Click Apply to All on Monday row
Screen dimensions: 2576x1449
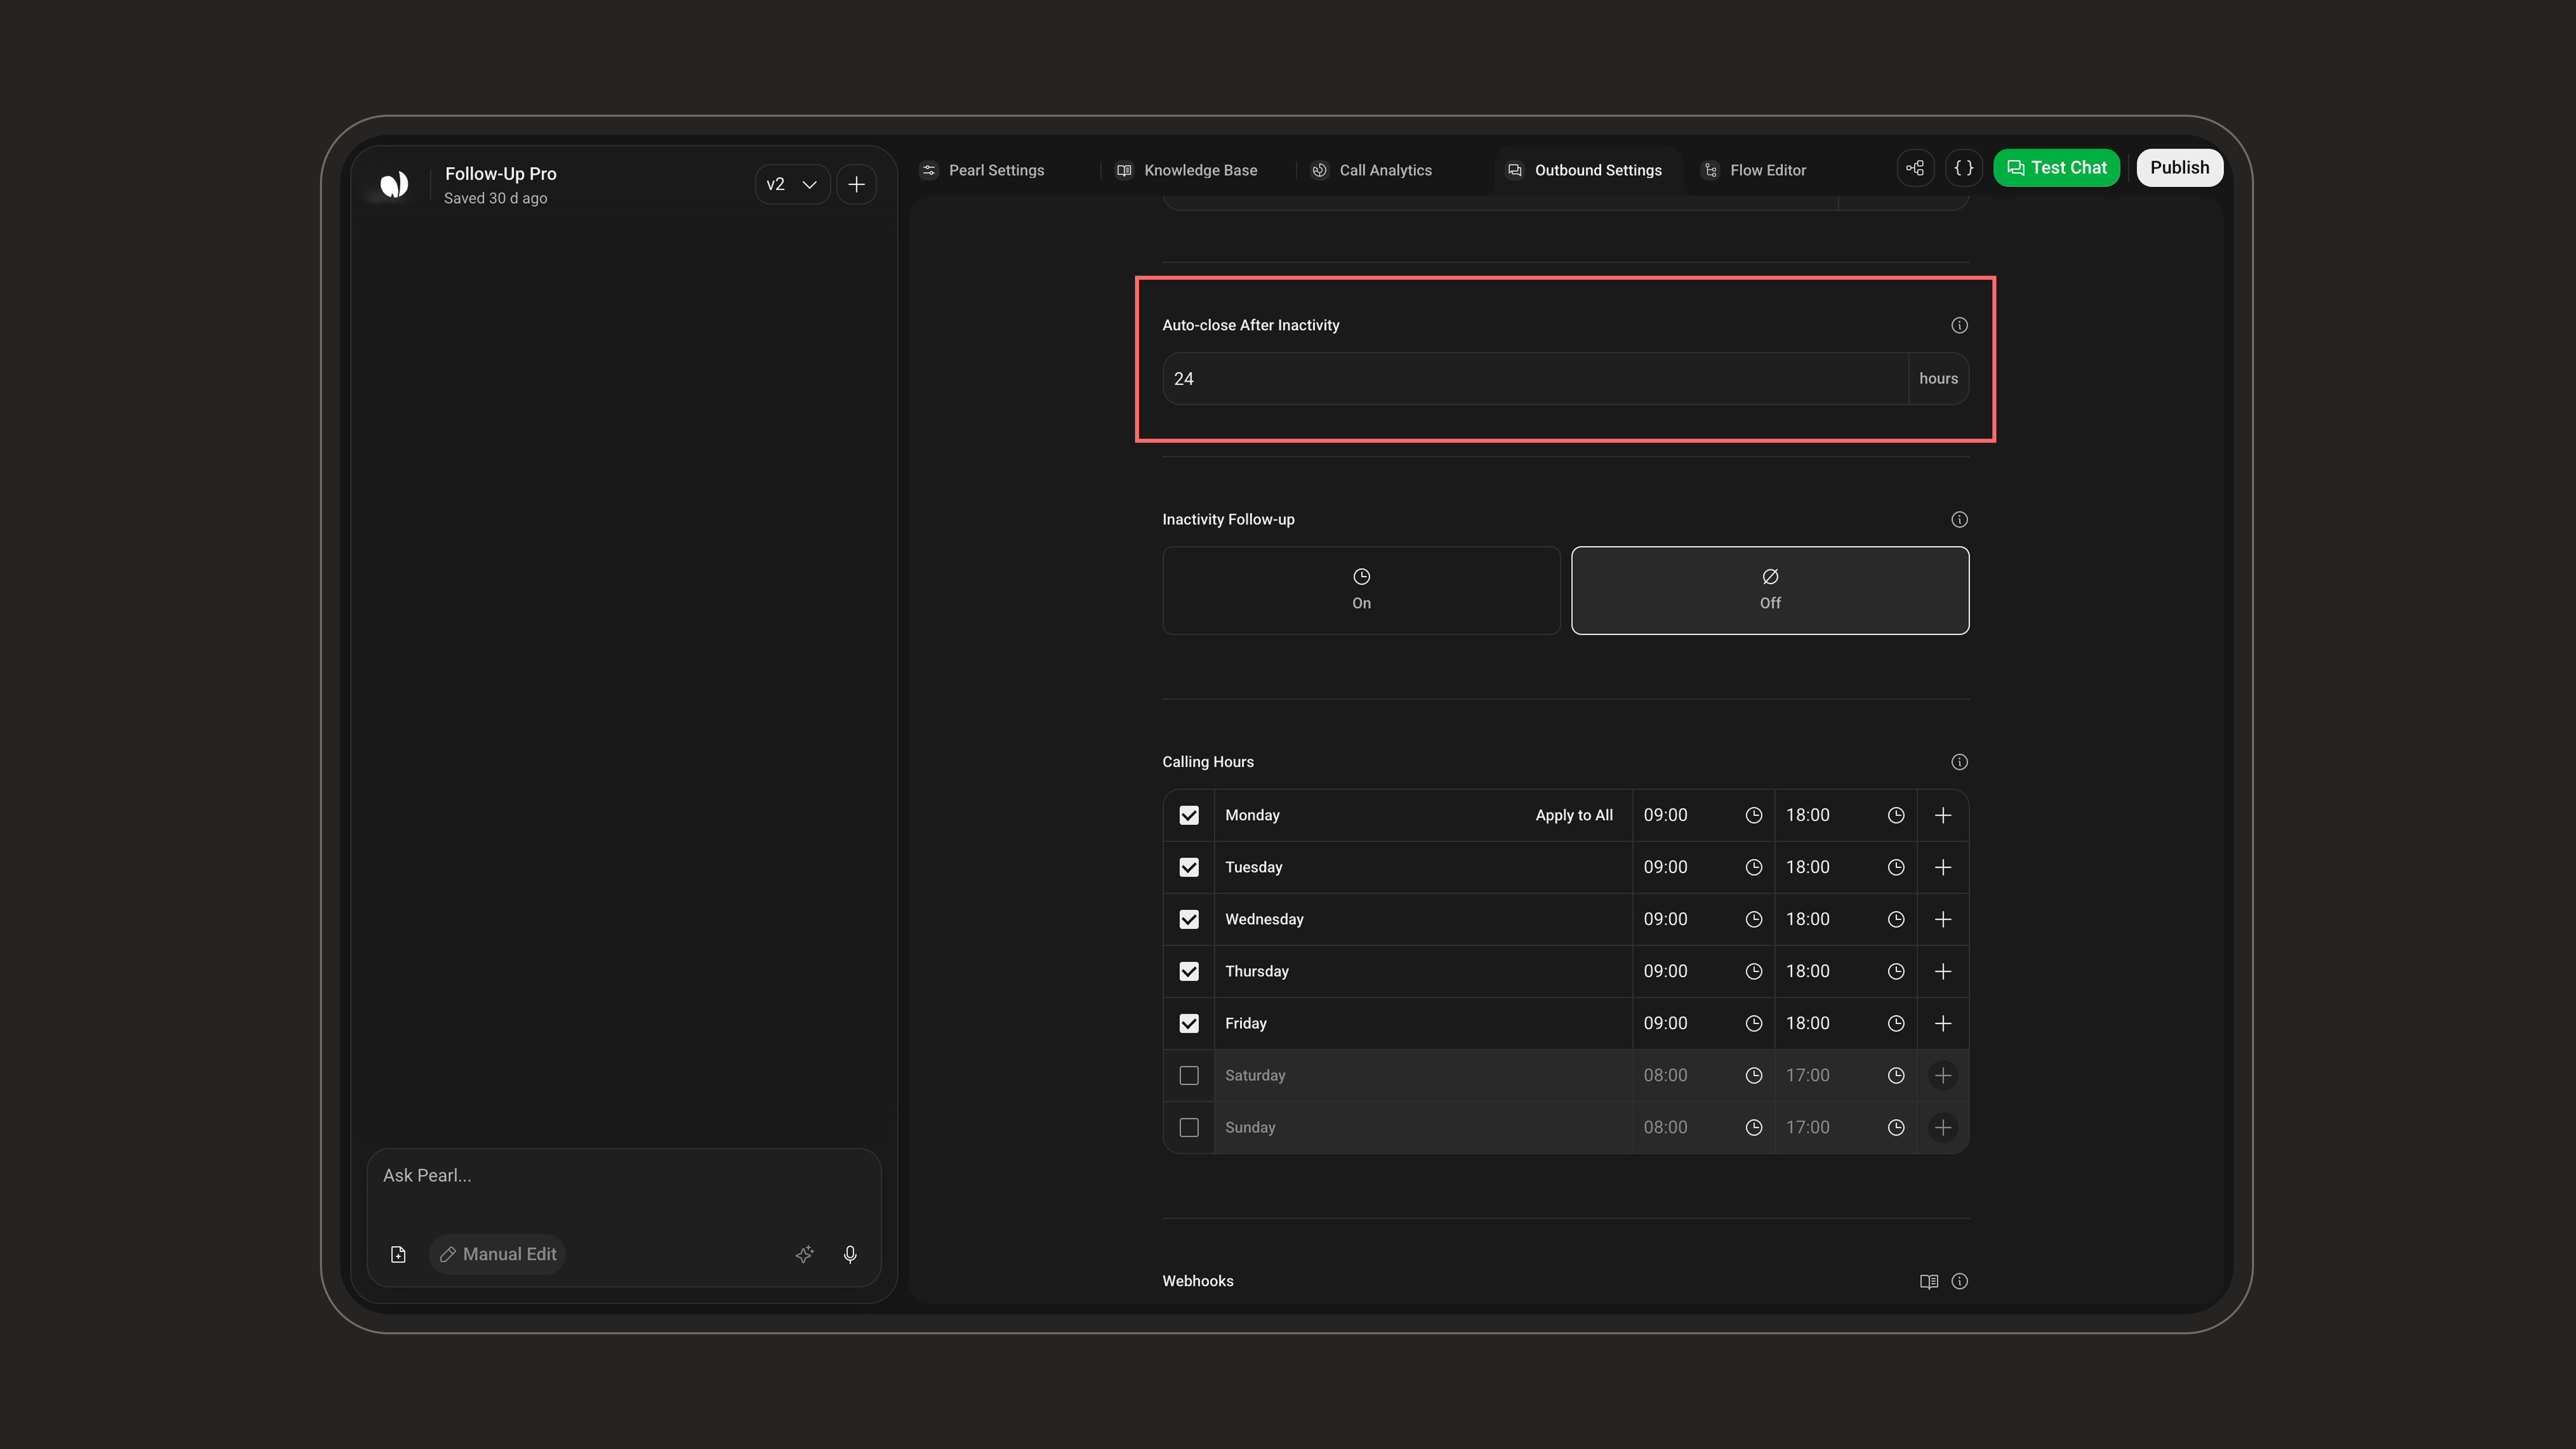1574,815
